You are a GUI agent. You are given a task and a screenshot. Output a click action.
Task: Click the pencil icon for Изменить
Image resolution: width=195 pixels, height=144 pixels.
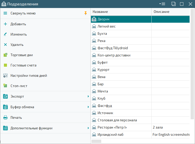(5, 34)
